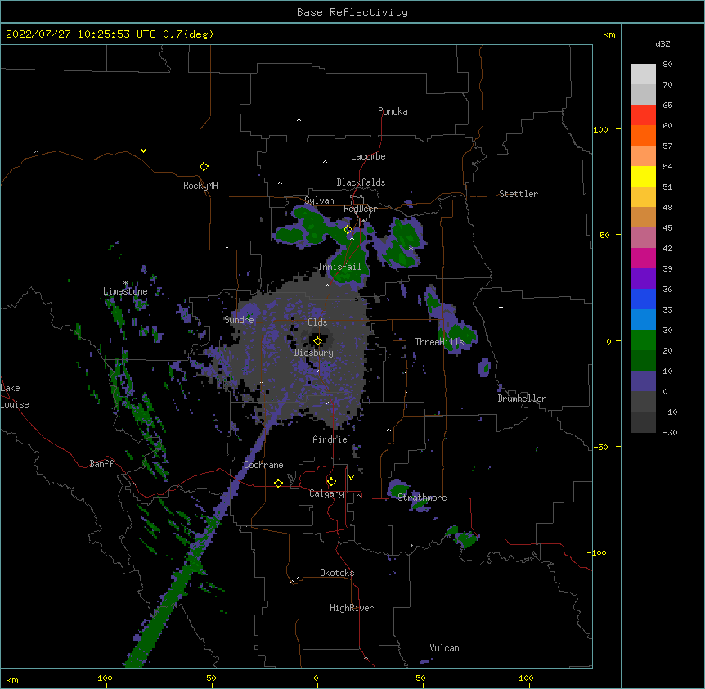Click the Okotoks label
Screen dimensions: 705x689
tap(337, 573)
